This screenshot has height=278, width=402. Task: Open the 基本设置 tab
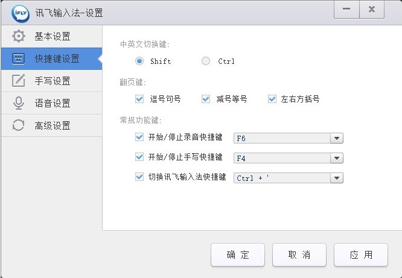[x=52, y=36]
